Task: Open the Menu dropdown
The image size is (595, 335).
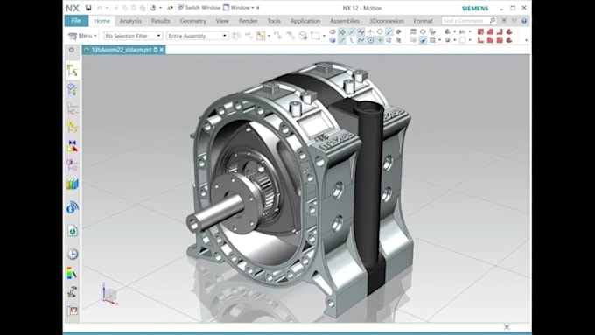Action: tap(82, 36)
